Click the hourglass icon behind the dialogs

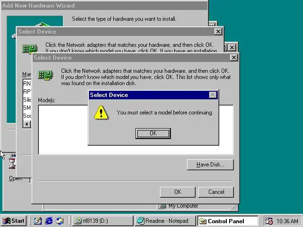12,164
